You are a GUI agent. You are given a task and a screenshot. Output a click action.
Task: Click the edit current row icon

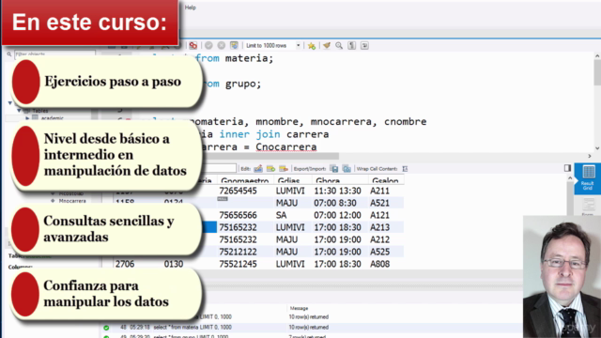pyautogui.click(x=258, y=169)
